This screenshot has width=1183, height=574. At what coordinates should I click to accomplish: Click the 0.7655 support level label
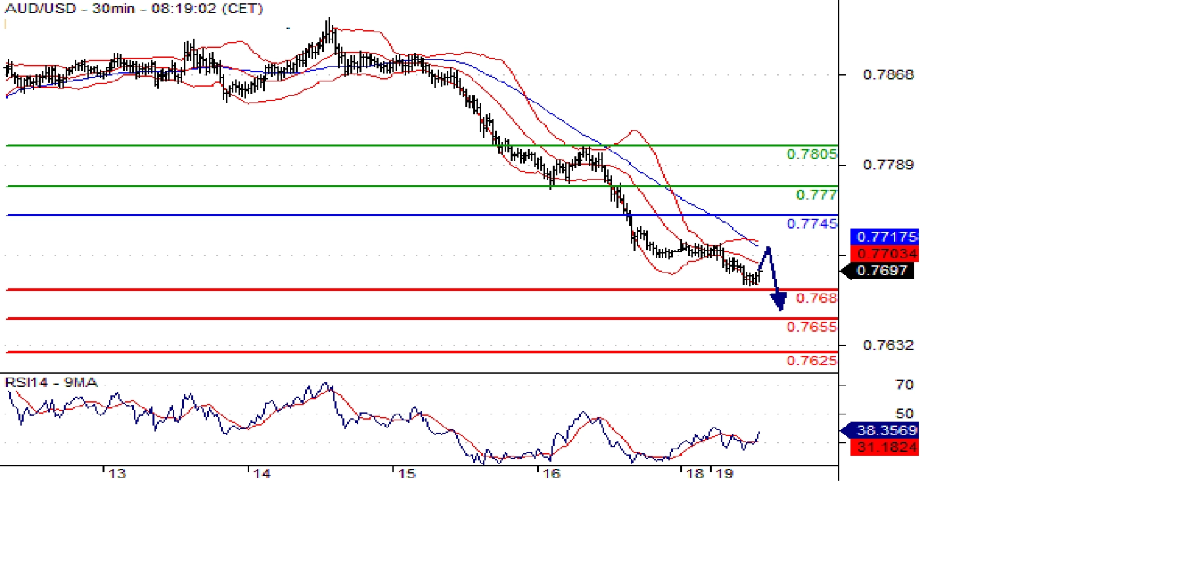tap(812, 327)
